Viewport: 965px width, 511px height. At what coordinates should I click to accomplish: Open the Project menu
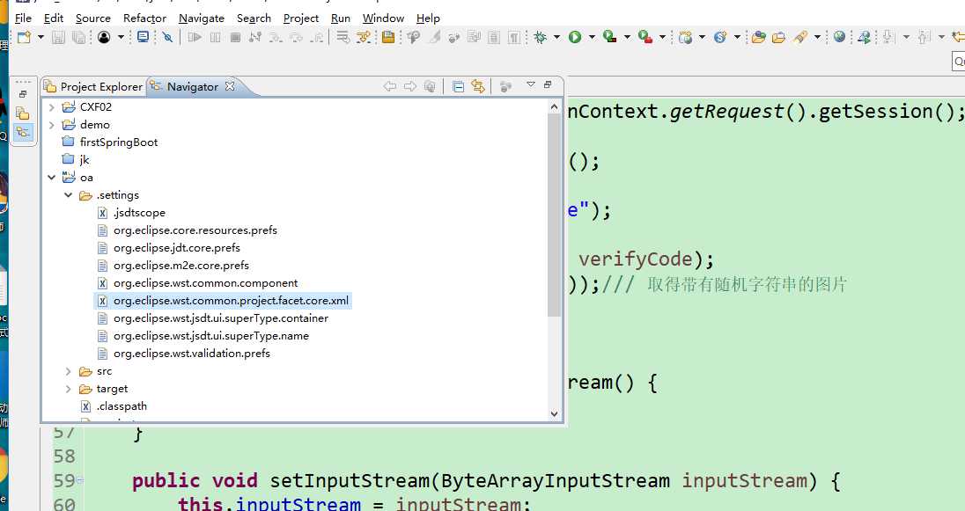coord(301,18)
